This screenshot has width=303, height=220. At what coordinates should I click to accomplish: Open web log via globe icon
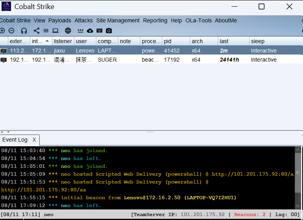68,31
